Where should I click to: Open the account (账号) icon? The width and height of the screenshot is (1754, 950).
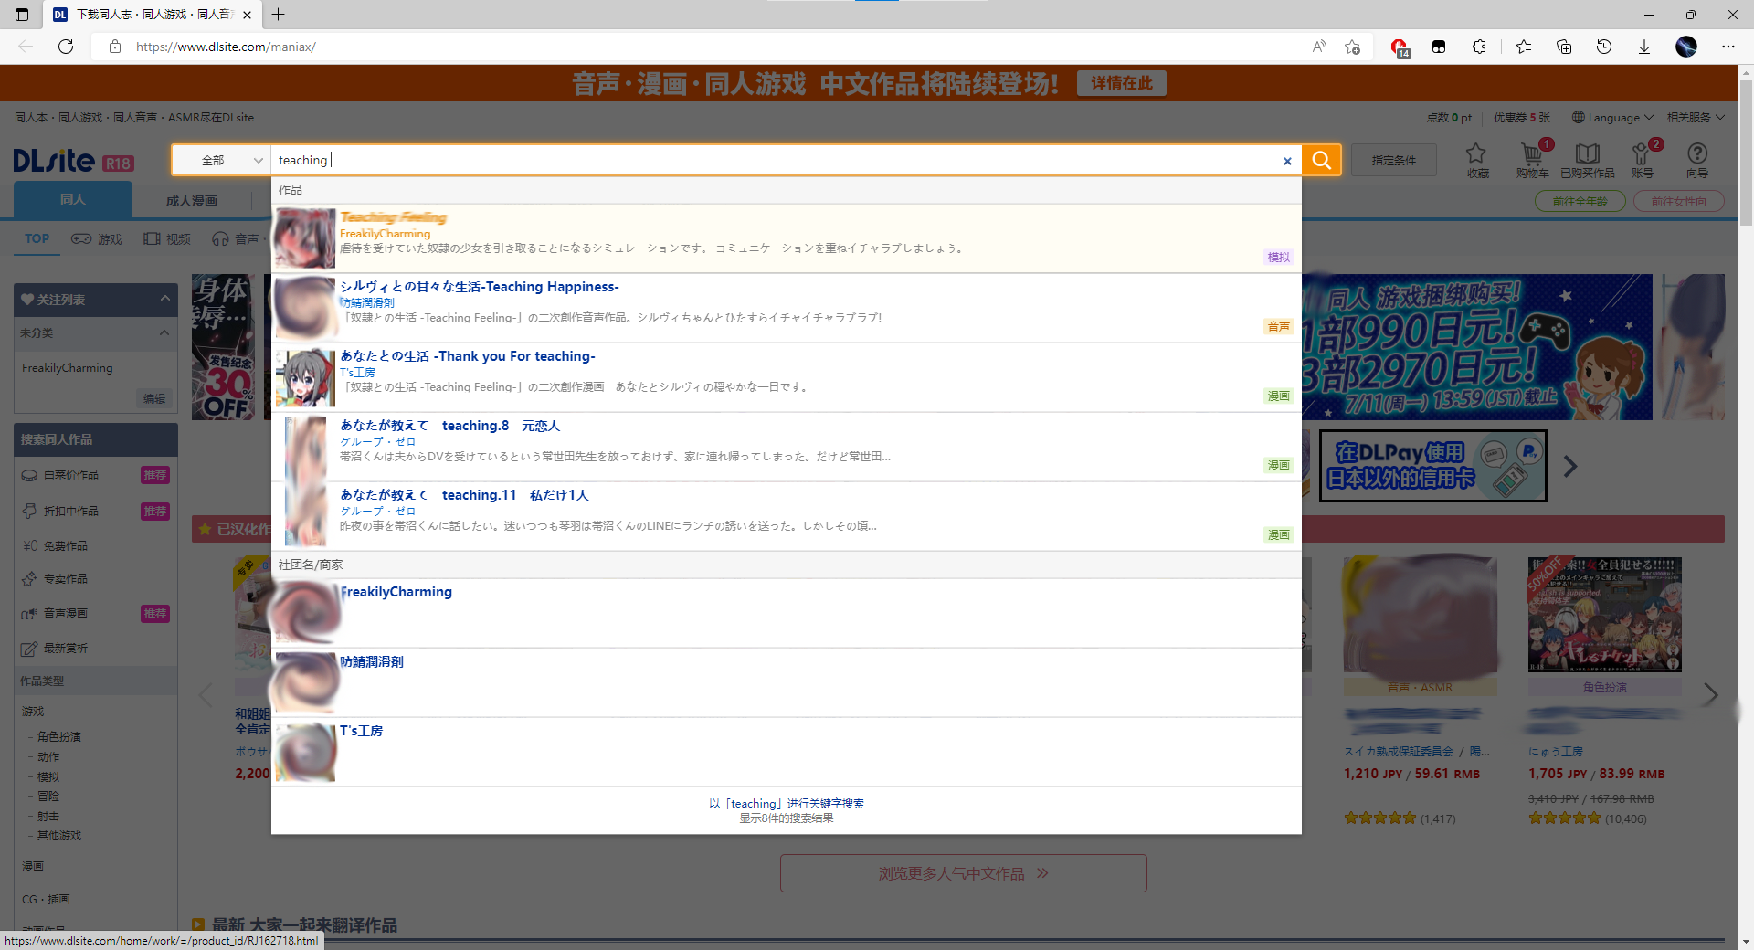pyautogui.click(x=1643, y=157)
